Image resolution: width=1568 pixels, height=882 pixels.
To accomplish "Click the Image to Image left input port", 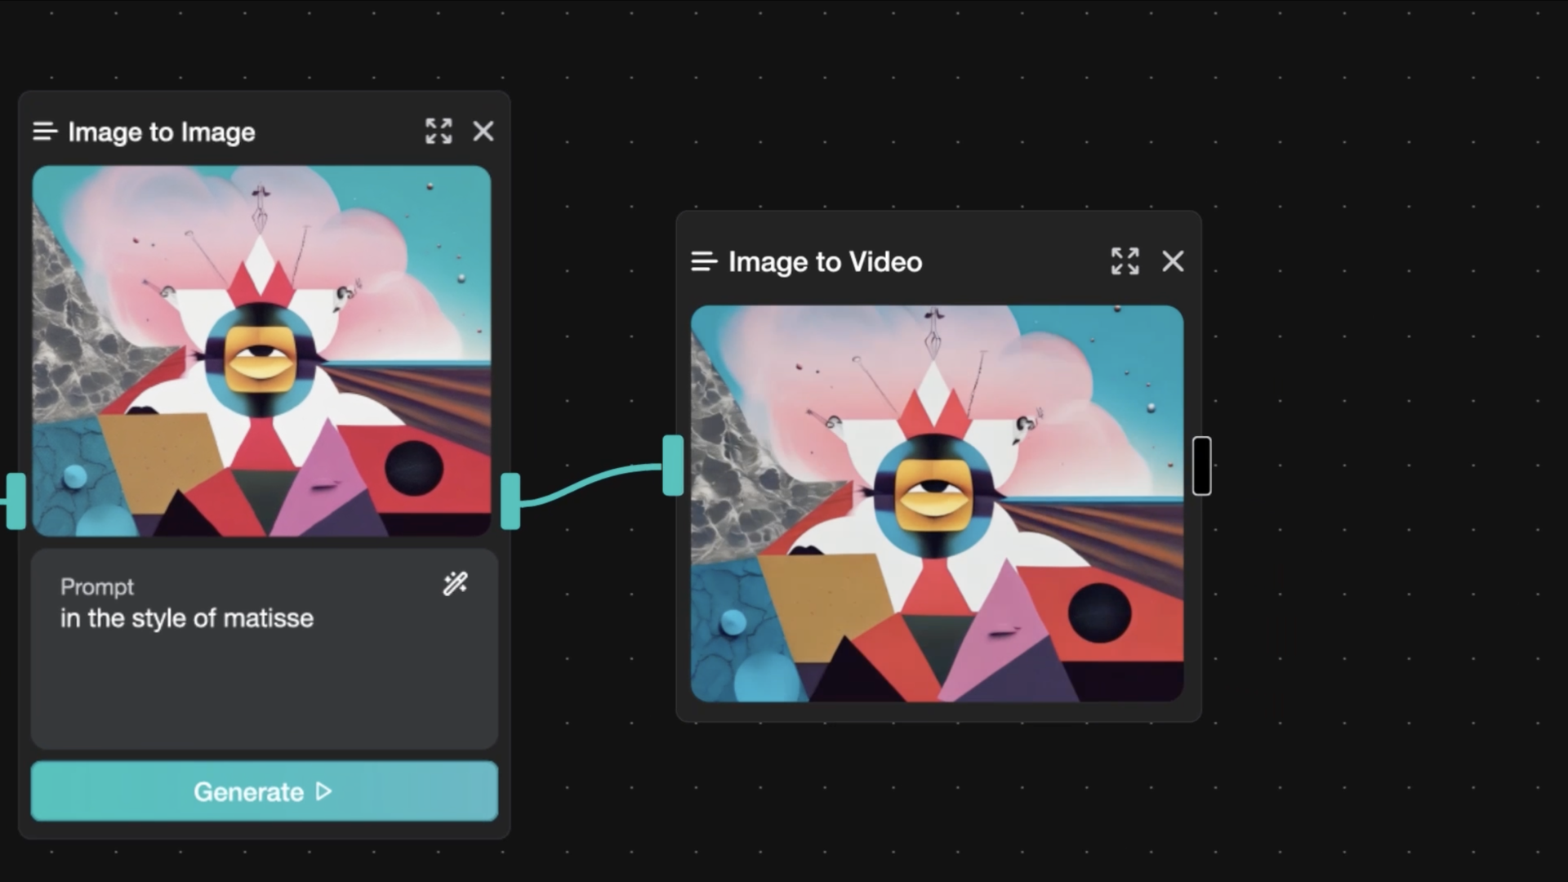I will click(16, 501).
